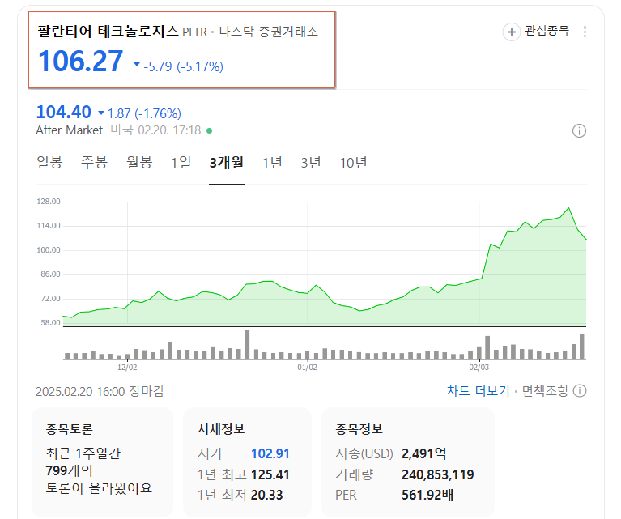
Task: Open the 종목토론 card
Action: tap(102, 462)
